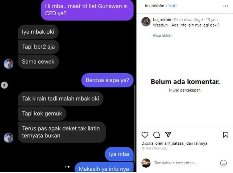The height and width of the screenshot is (173, 233).
Task: Click your profile avatar near comment box
Action: tap(146, 163)
